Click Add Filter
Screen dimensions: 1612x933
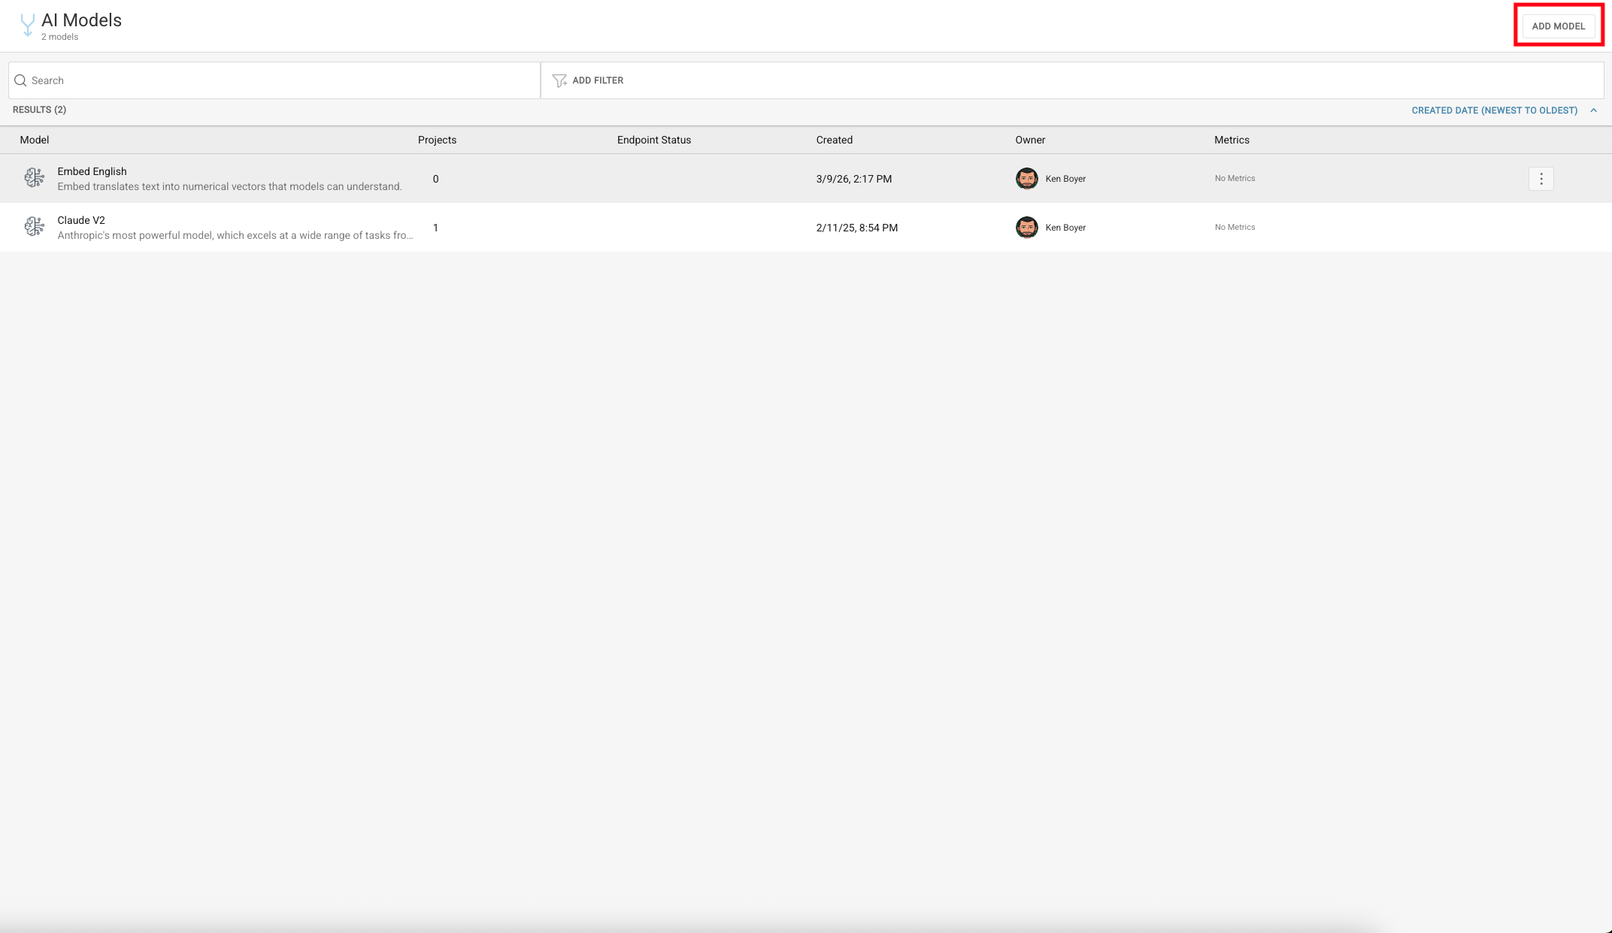(597, 80)
